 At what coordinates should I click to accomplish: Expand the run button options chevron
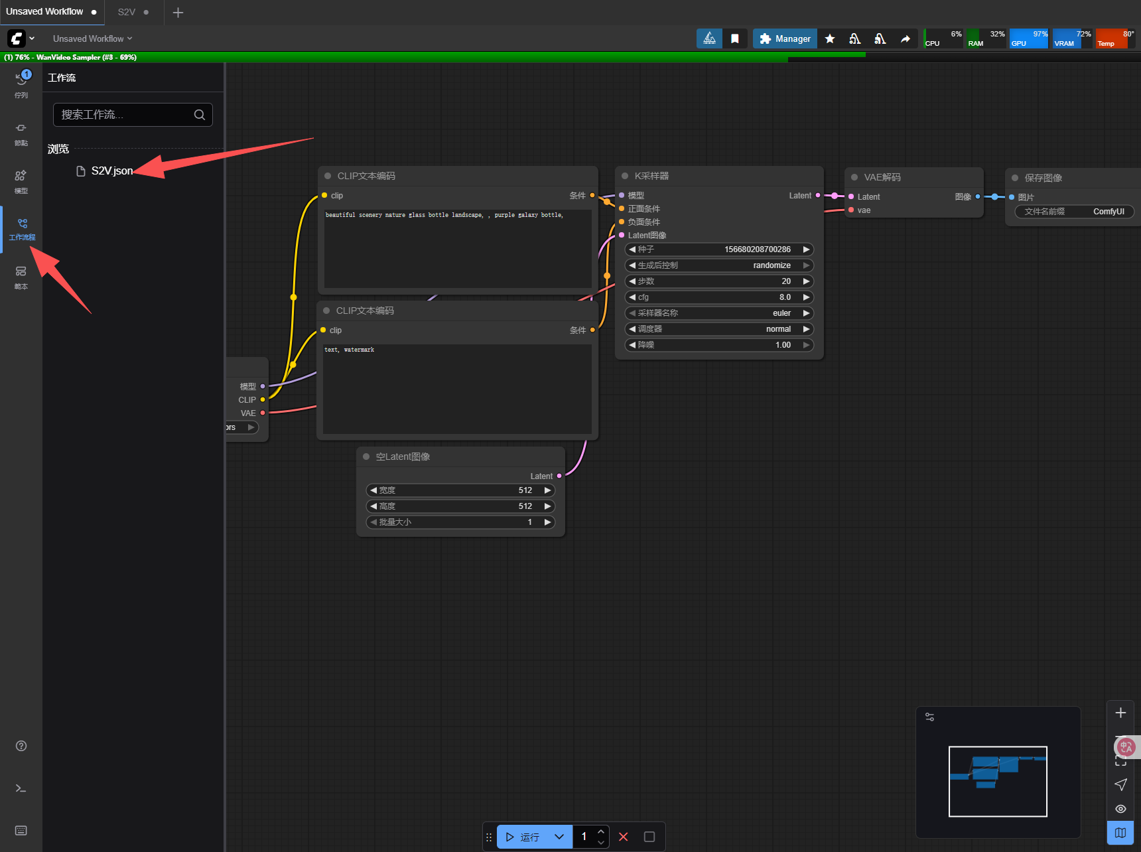(559, 837)
